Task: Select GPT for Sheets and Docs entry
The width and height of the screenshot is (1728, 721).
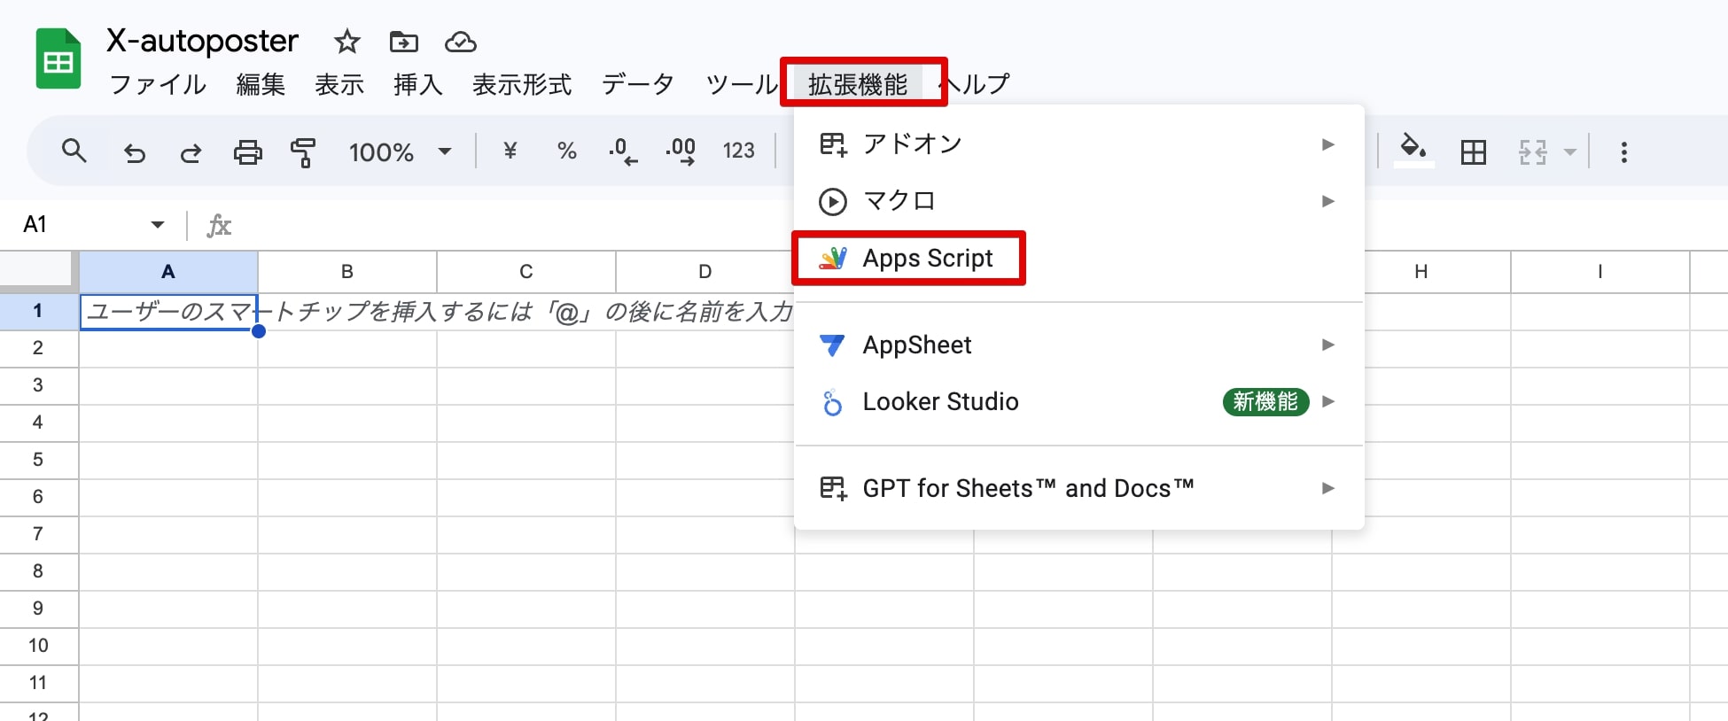Action: [x=1078, y=488]
